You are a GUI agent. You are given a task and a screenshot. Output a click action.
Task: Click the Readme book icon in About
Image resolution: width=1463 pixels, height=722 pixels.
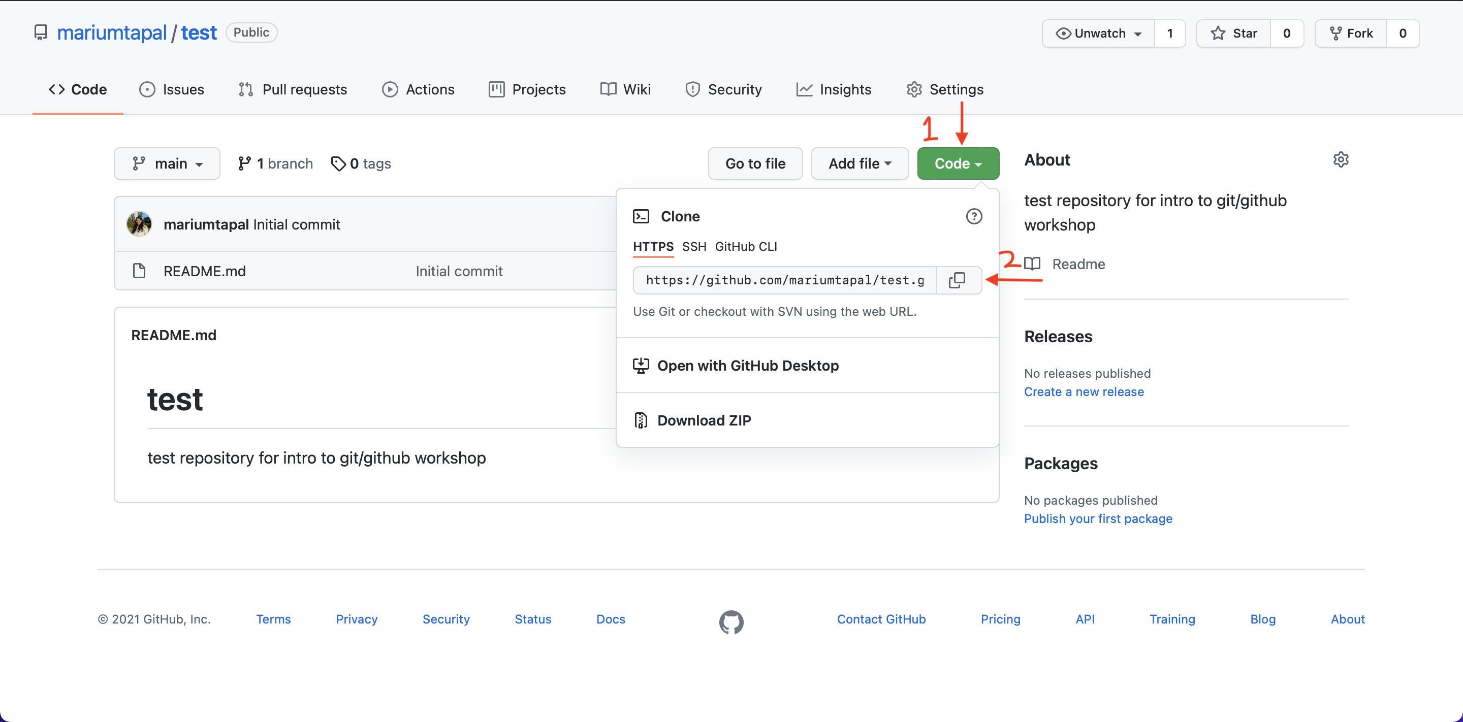click(1033, 264)
